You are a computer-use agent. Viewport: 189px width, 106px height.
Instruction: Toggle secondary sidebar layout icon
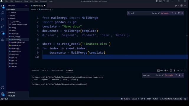pos(164,1)
